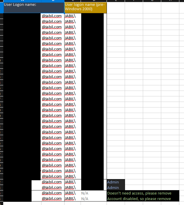Select '@jabil.com' in the upper Admin row
This screenshot has height=205, width=184.
(52, 182)
